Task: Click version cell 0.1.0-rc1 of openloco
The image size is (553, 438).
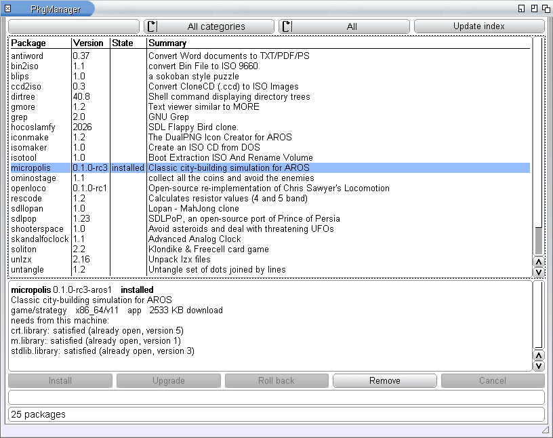Action: click(90, 188)
